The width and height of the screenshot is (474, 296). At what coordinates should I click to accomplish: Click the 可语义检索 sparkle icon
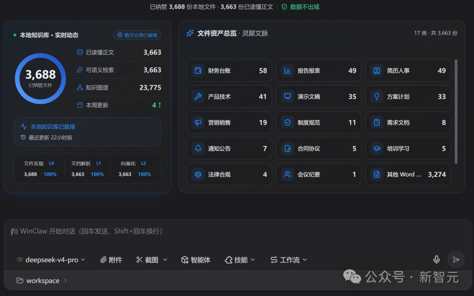pyautogui.click(x=80, y=70)
